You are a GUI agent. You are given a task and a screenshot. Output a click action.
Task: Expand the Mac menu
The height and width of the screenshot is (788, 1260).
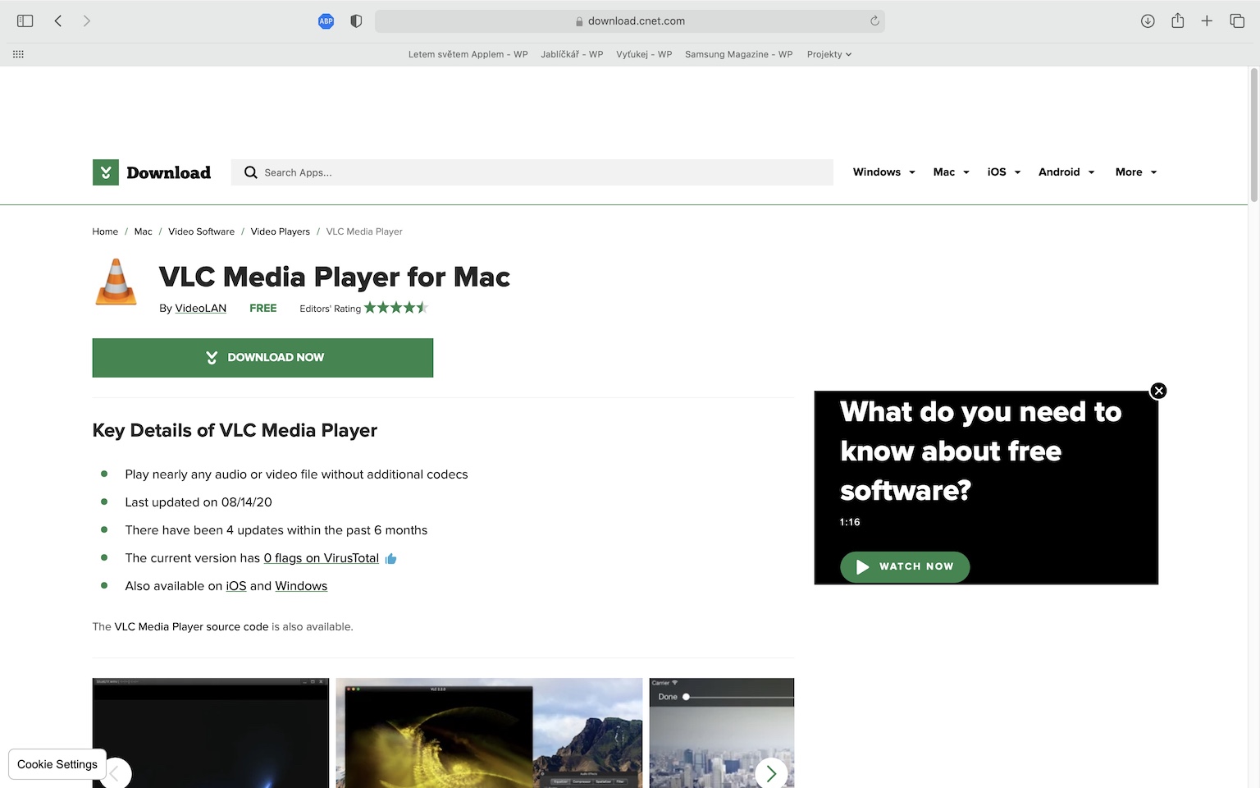[x=952, y=172]
